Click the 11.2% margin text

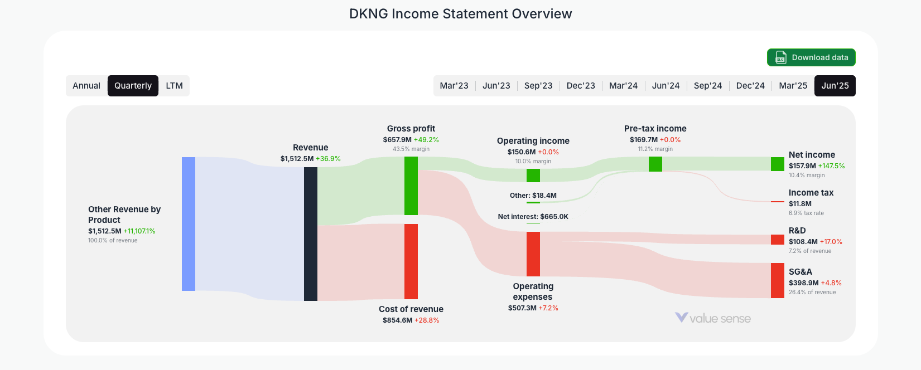click(x=655, y=149)
